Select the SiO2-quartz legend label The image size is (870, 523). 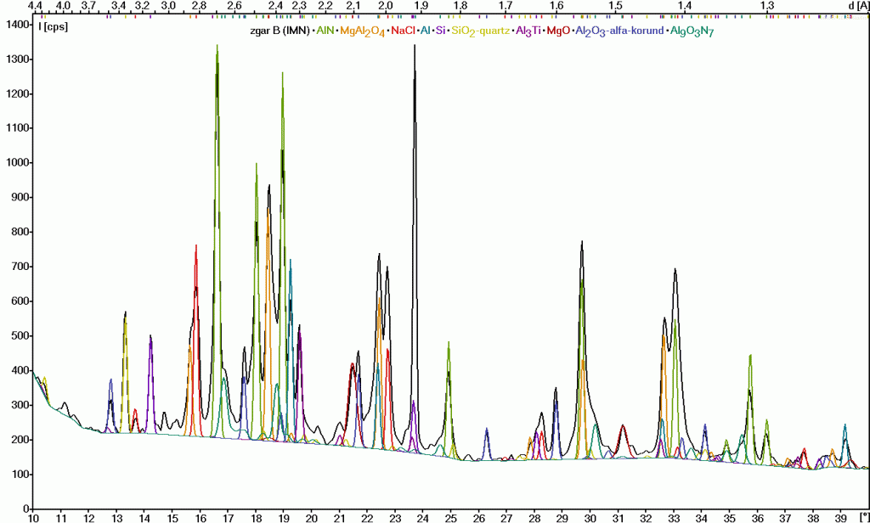coord(481,31)
